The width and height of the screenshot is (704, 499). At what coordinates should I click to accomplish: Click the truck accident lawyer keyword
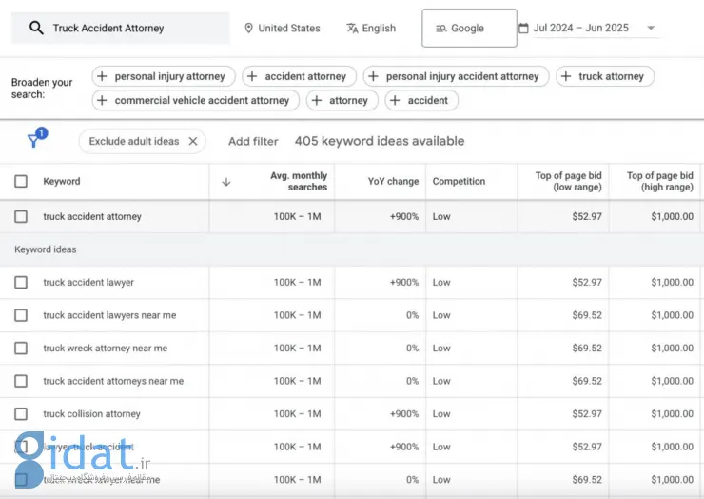tap(88, 282)
